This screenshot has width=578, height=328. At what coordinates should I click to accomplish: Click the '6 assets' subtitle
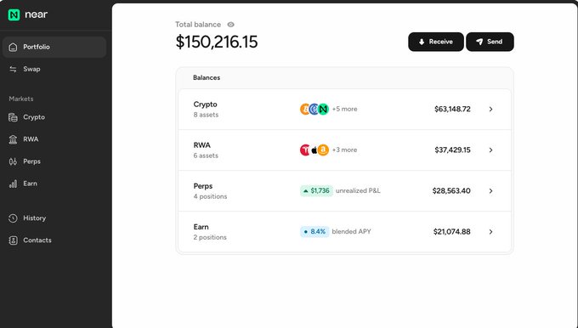pyautogui.click(x=206, y=156)
